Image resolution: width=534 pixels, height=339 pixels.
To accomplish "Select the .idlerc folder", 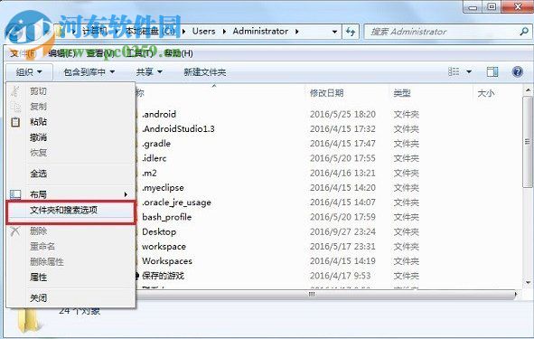I will (155, 158).
